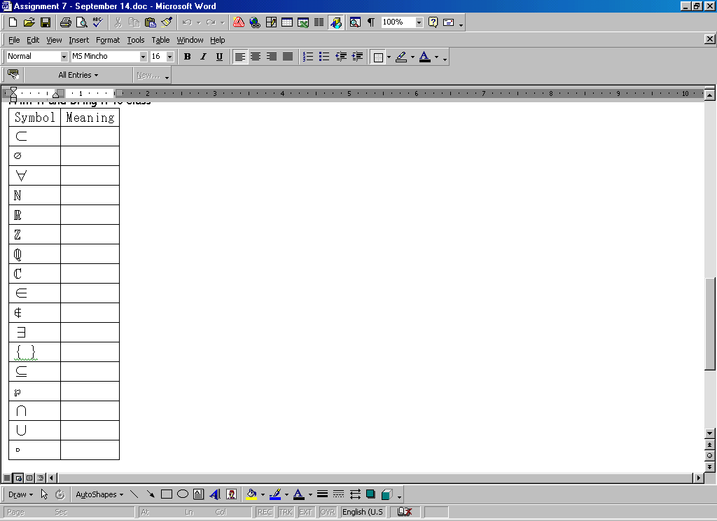Draw an oval shape
717x521 pixels.
click(x=183, y=494)
